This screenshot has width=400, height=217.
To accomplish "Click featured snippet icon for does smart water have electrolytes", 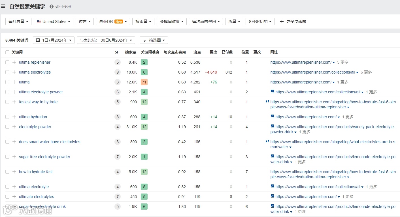I will click(267, 141).
